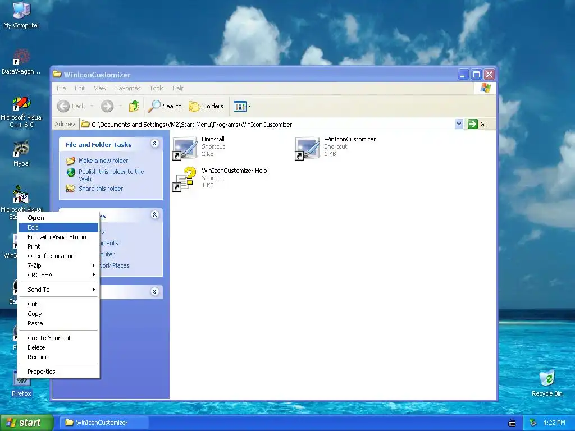Open the Tools menu
Screen dimensions: 575x431
pyautogui.click(x=156, y=88)
